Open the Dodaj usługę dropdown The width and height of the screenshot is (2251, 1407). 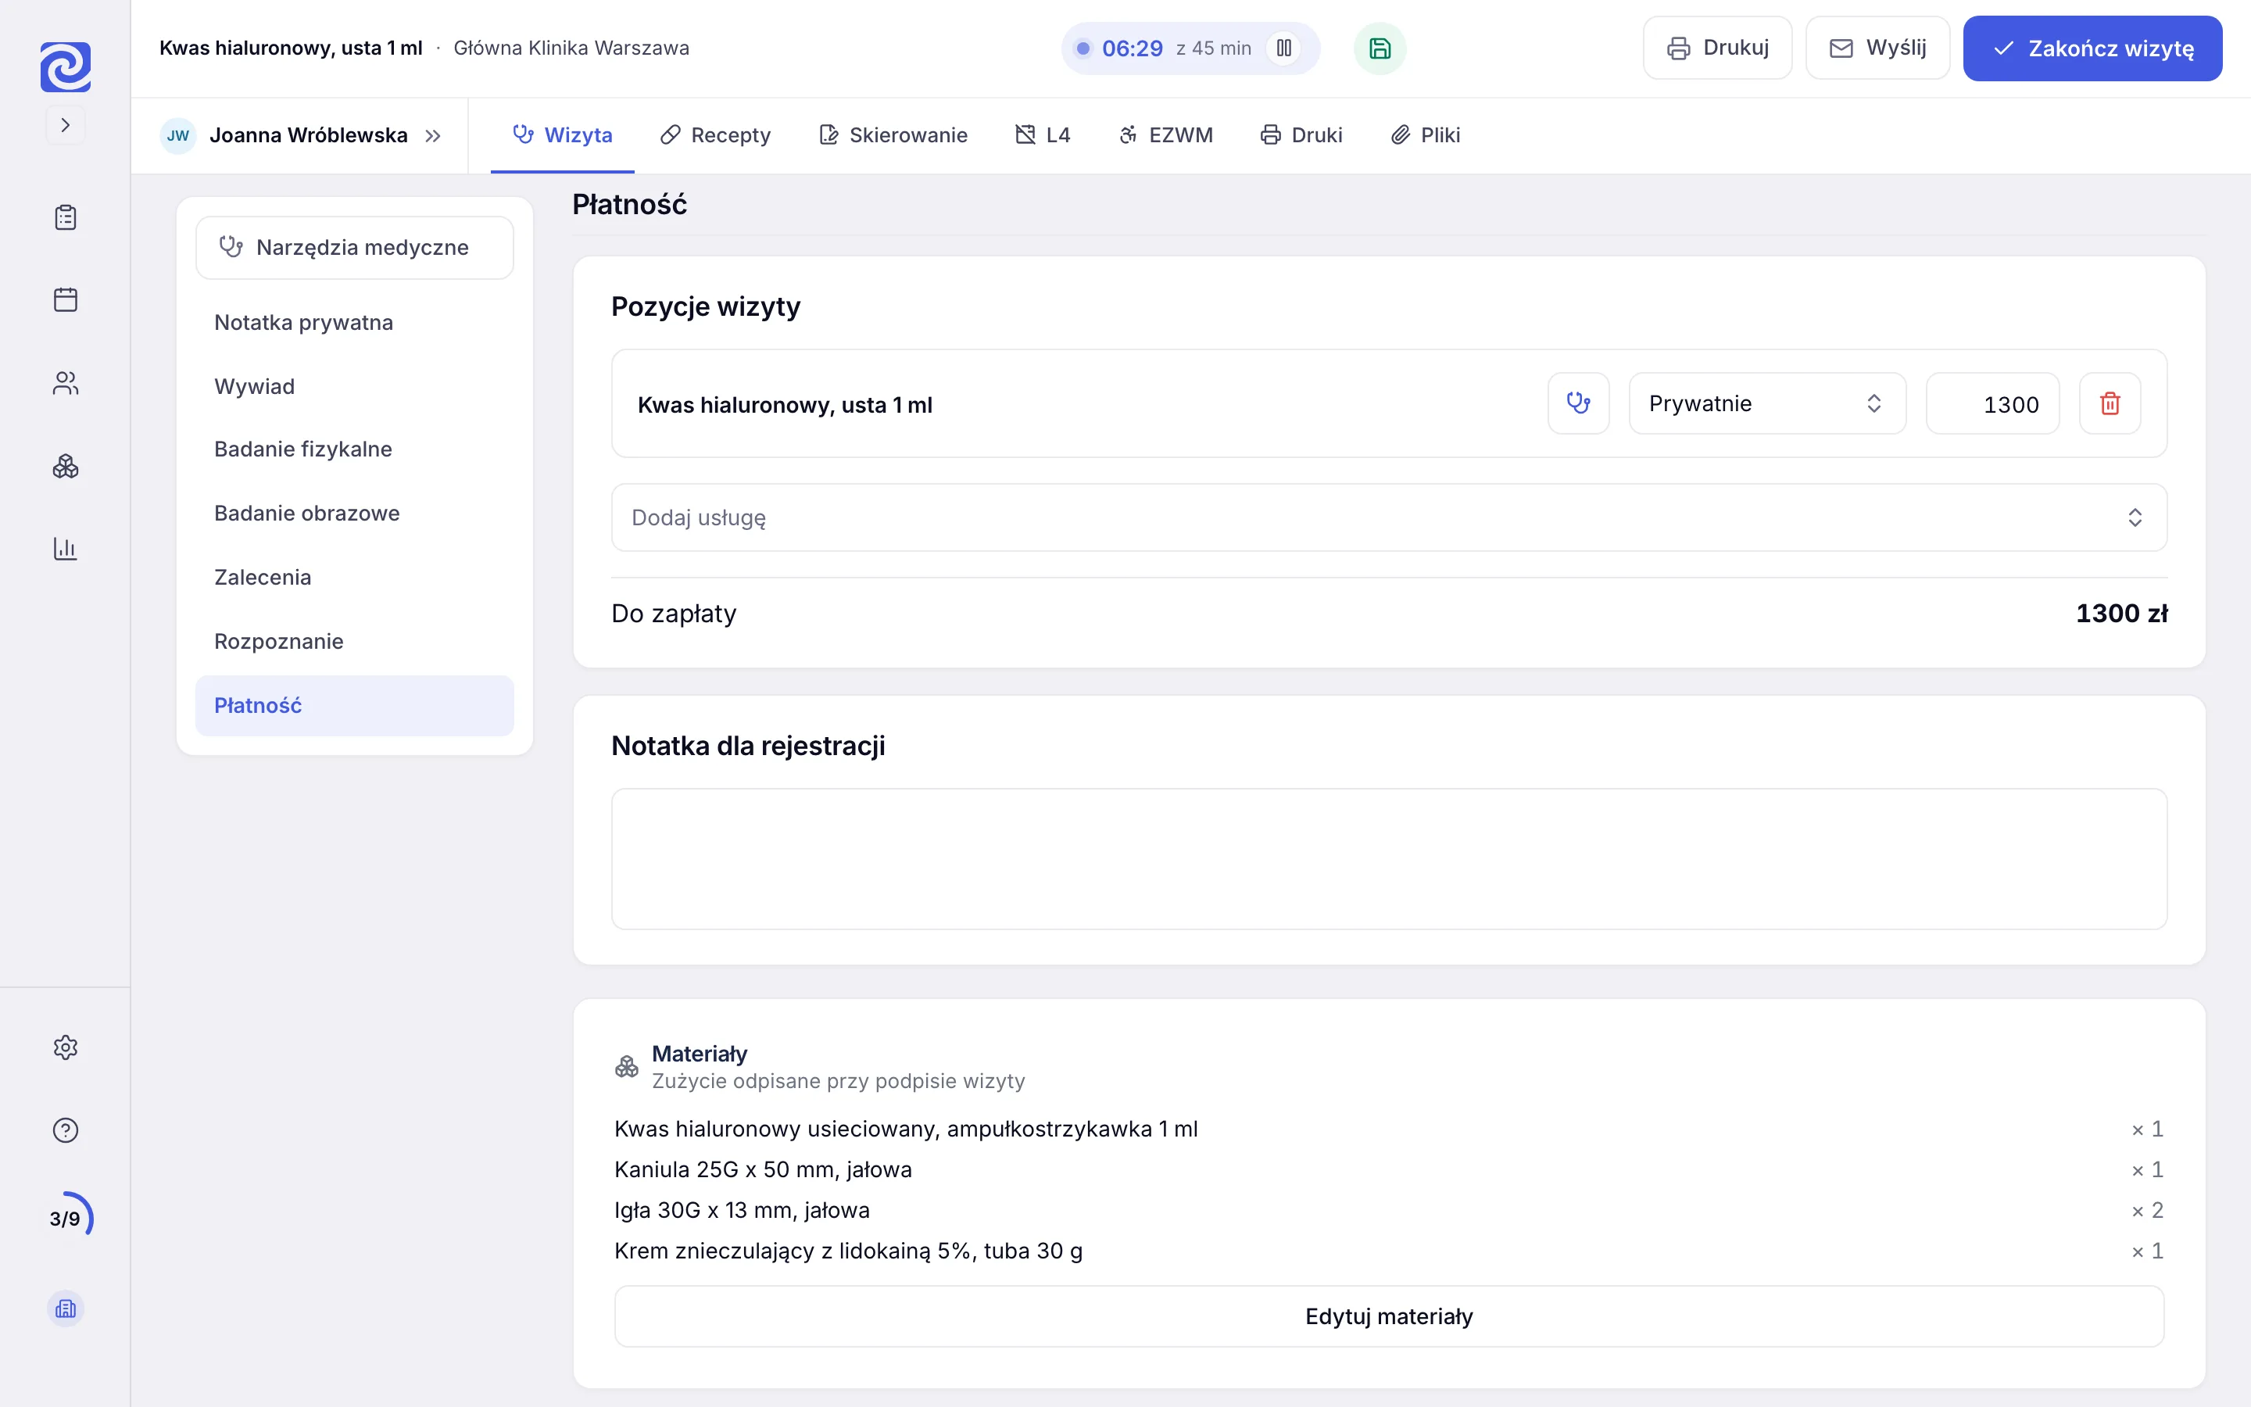(1389, 517)
